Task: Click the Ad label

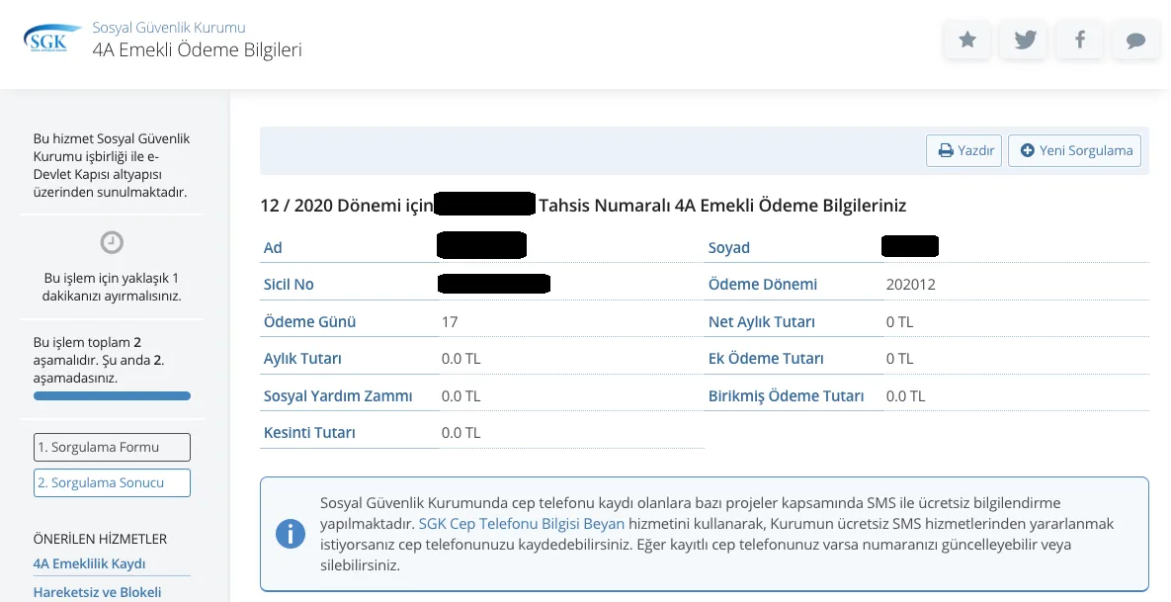Action: [273, 248]
